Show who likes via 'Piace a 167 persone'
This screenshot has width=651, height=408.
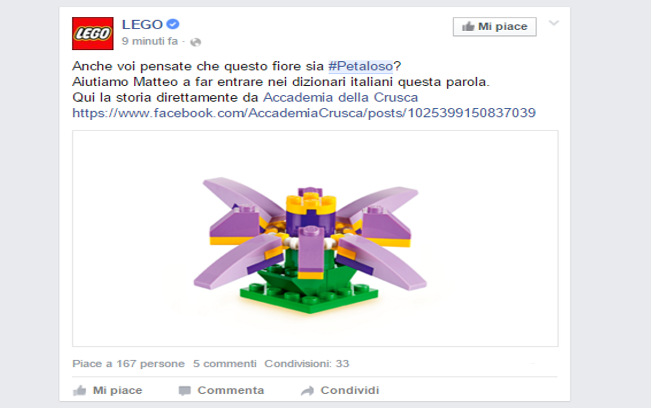128,364
